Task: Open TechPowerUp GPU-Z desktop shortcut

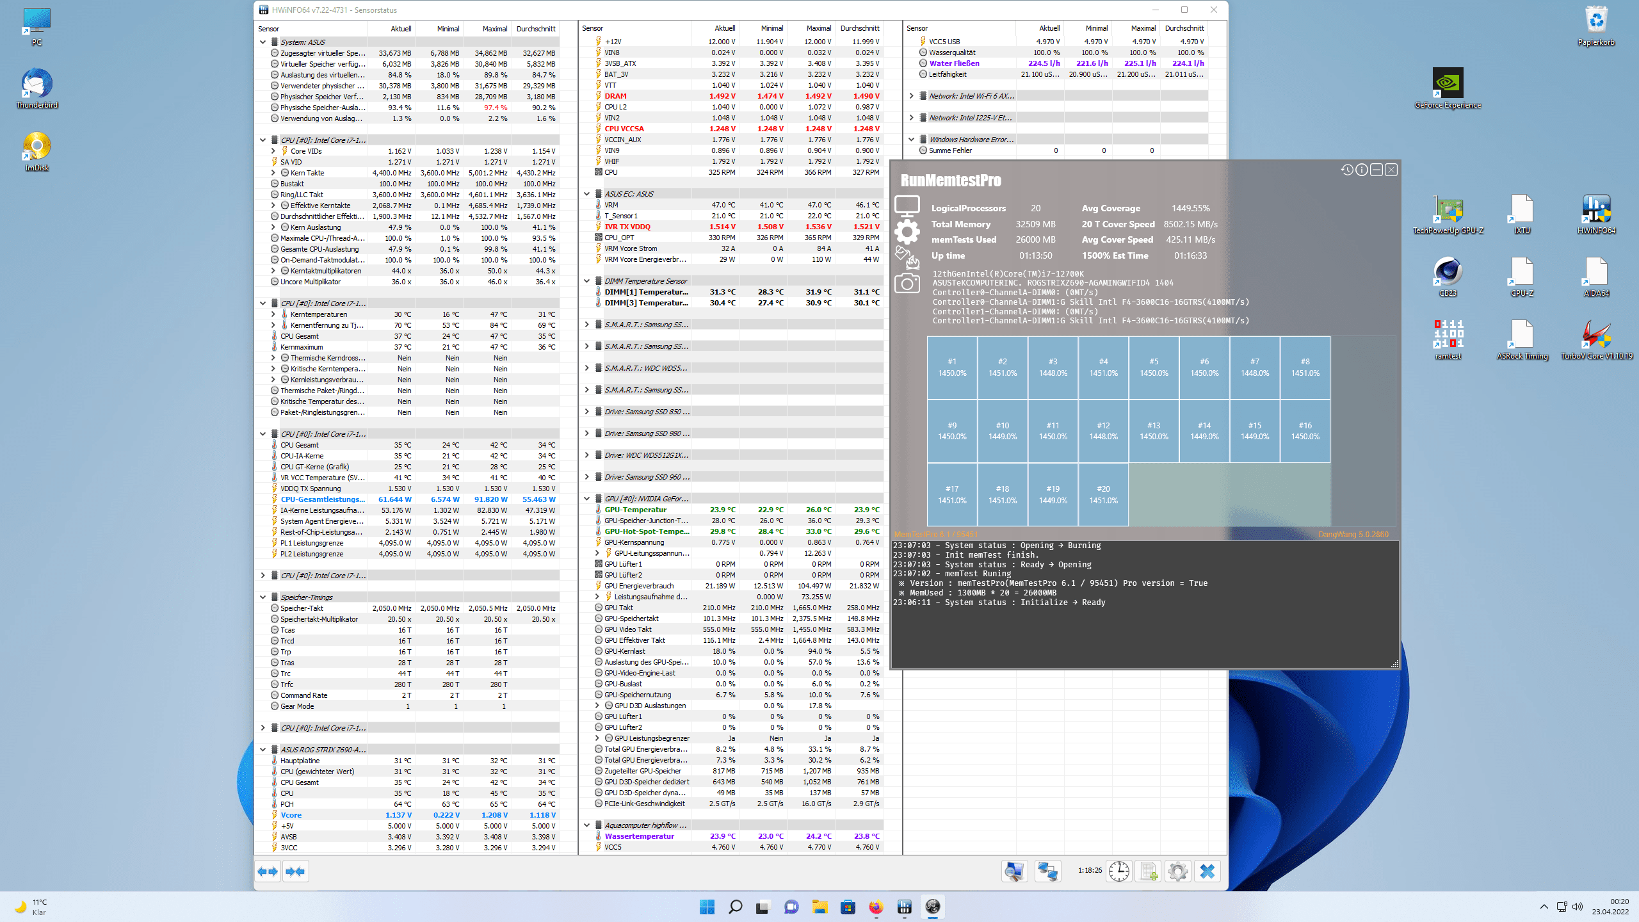Action: point(1448,214)
